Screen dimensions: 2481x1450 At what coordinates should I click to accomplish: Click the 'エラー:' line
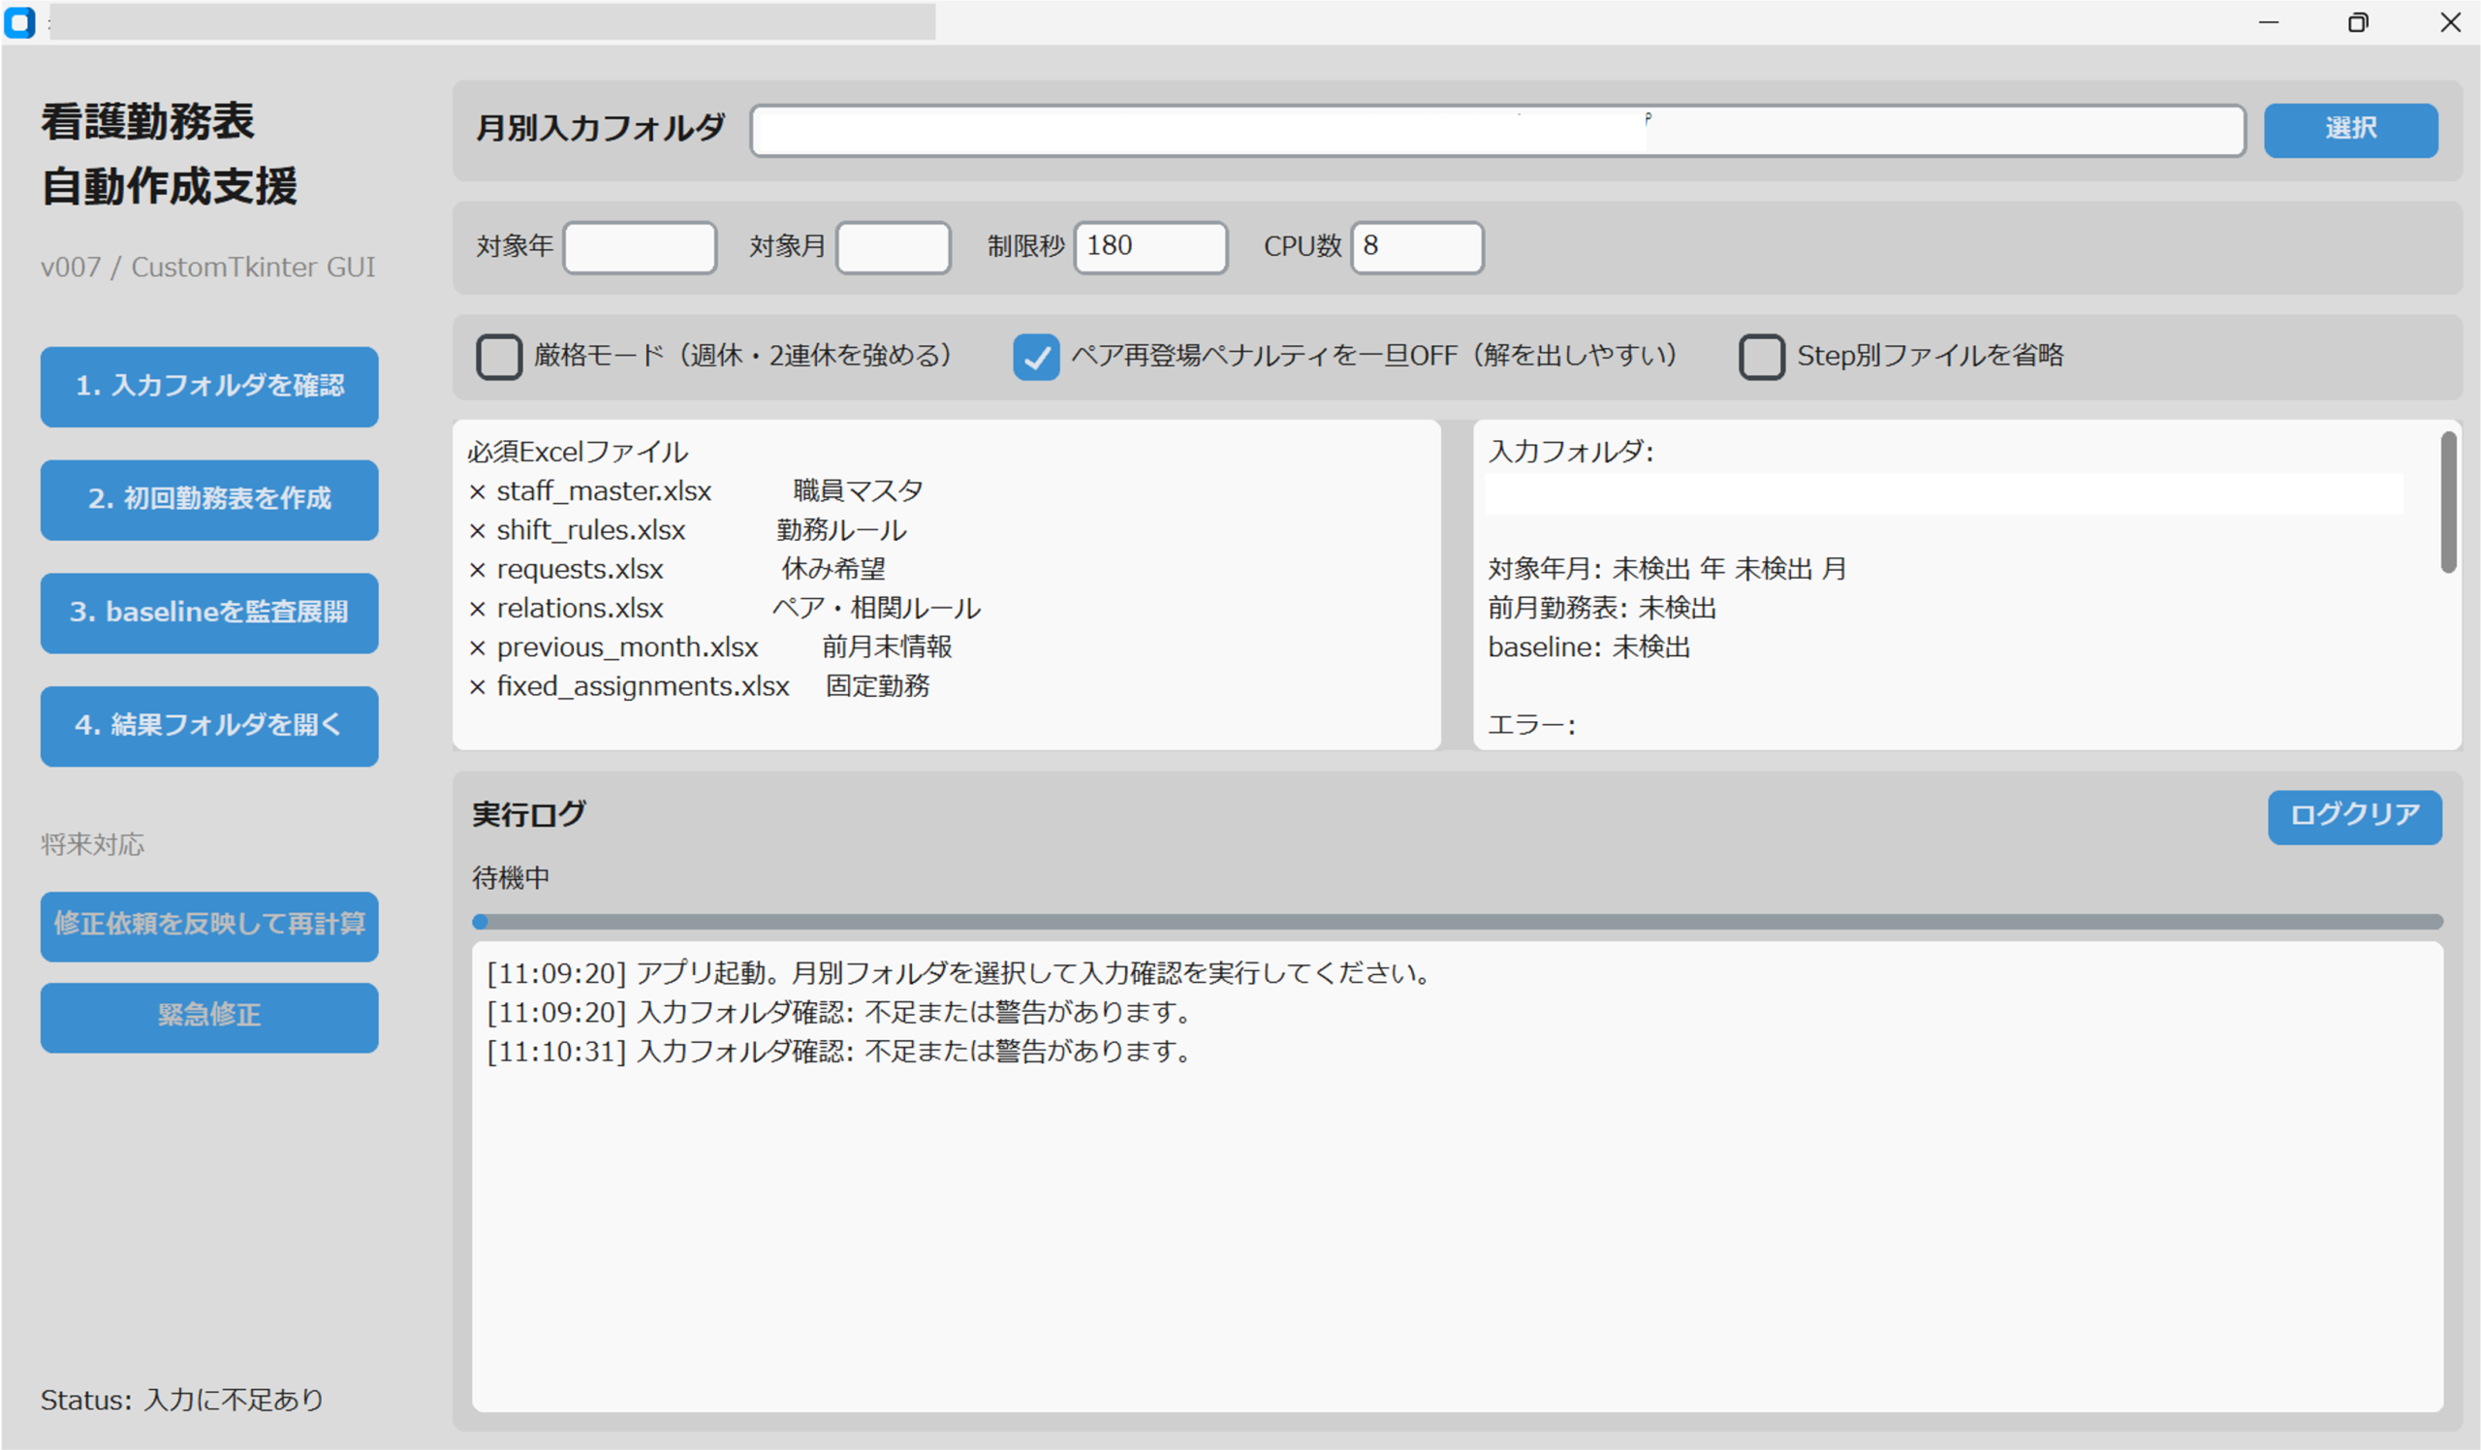tap(1531, 724)
